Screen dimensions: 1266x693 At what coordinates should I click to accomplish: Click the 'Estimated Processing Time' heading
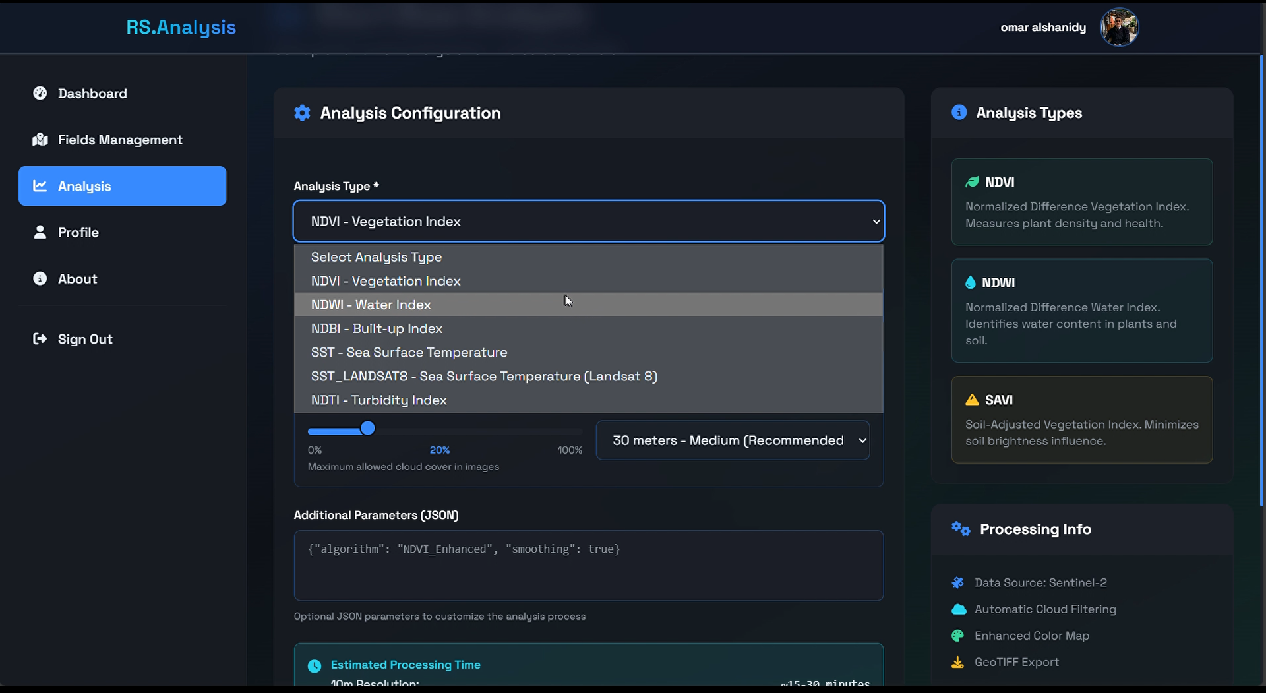pos(406,665)
